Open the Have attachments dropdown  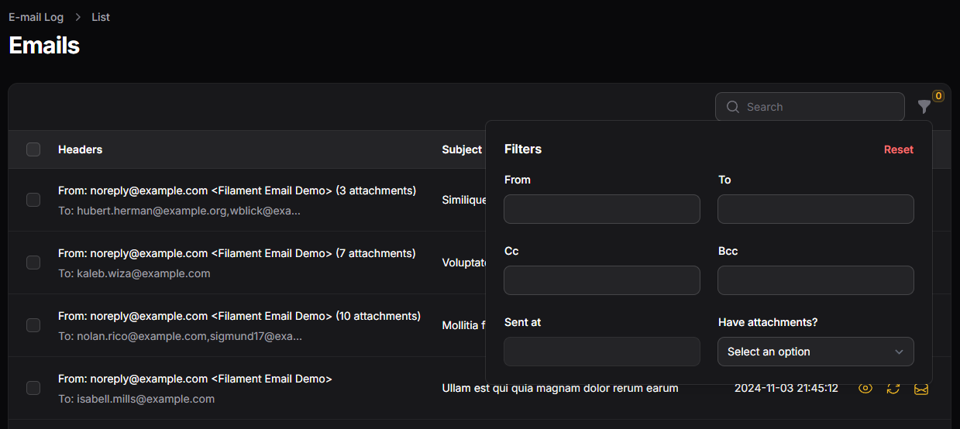806,352
